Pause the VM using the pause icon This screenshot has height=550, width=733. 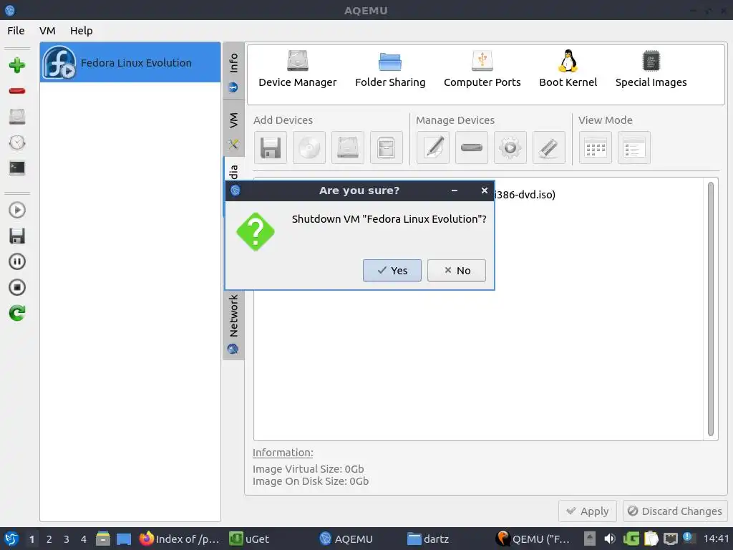[17, 261]
